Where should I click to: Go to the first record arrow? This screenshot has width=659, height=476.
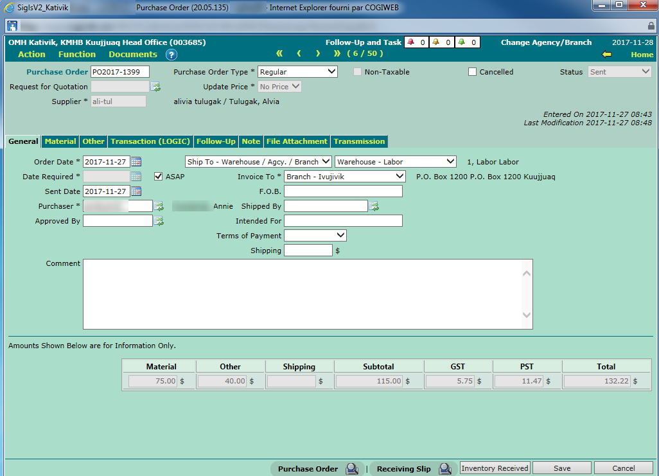[279, 54]
